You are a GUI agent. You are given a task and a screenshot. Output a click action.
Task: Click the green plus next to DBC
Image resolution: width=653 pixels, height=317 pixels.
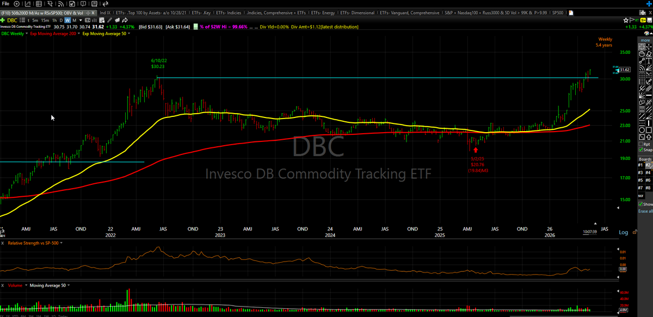2,20
